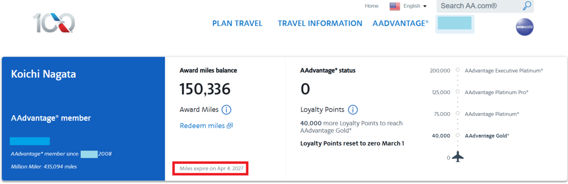The height and width of the screenshot is (184, 568).
Task: Select the AAdvantage Gold 40,000 tier marker
Action: click(457, 135)
